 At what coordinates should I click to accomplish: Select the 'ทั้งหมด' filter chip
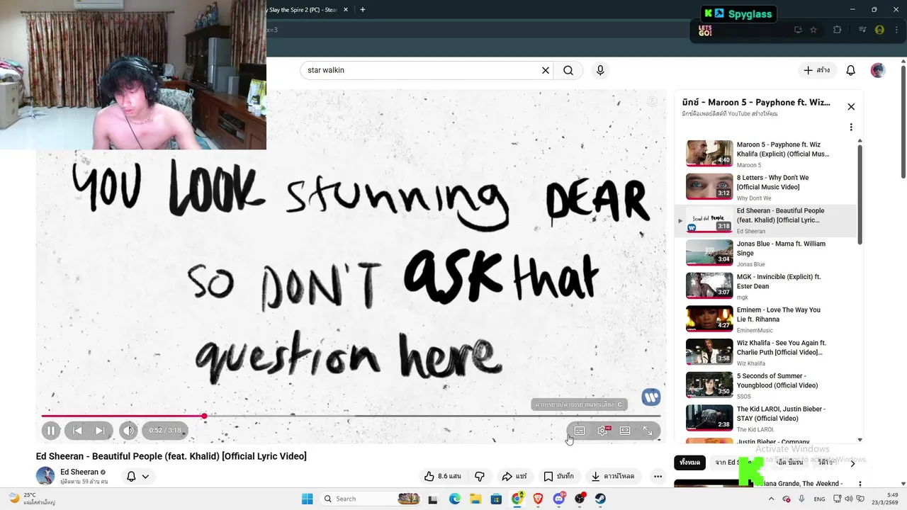(x=689, y=463)
